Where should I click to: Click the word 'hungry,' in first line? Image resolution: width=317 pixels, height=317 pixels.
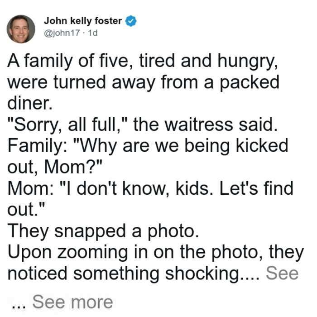point(248,62)
